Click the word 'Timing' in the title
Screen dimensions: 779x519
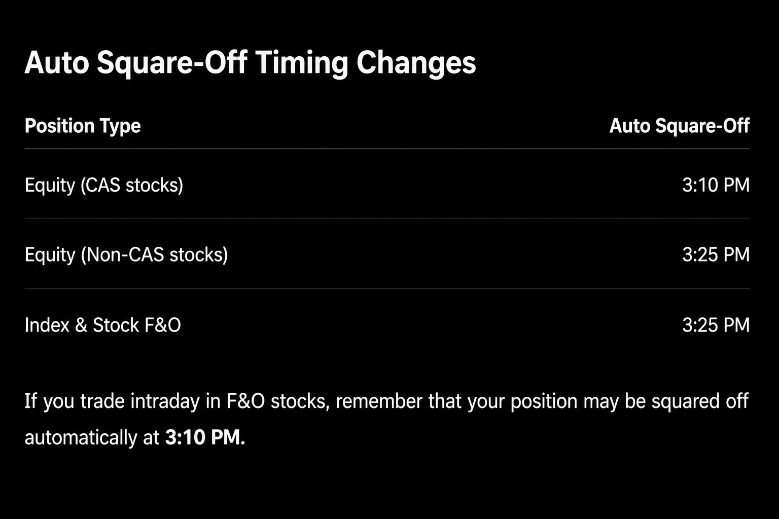pyautogui.click(x=301, y=64)
